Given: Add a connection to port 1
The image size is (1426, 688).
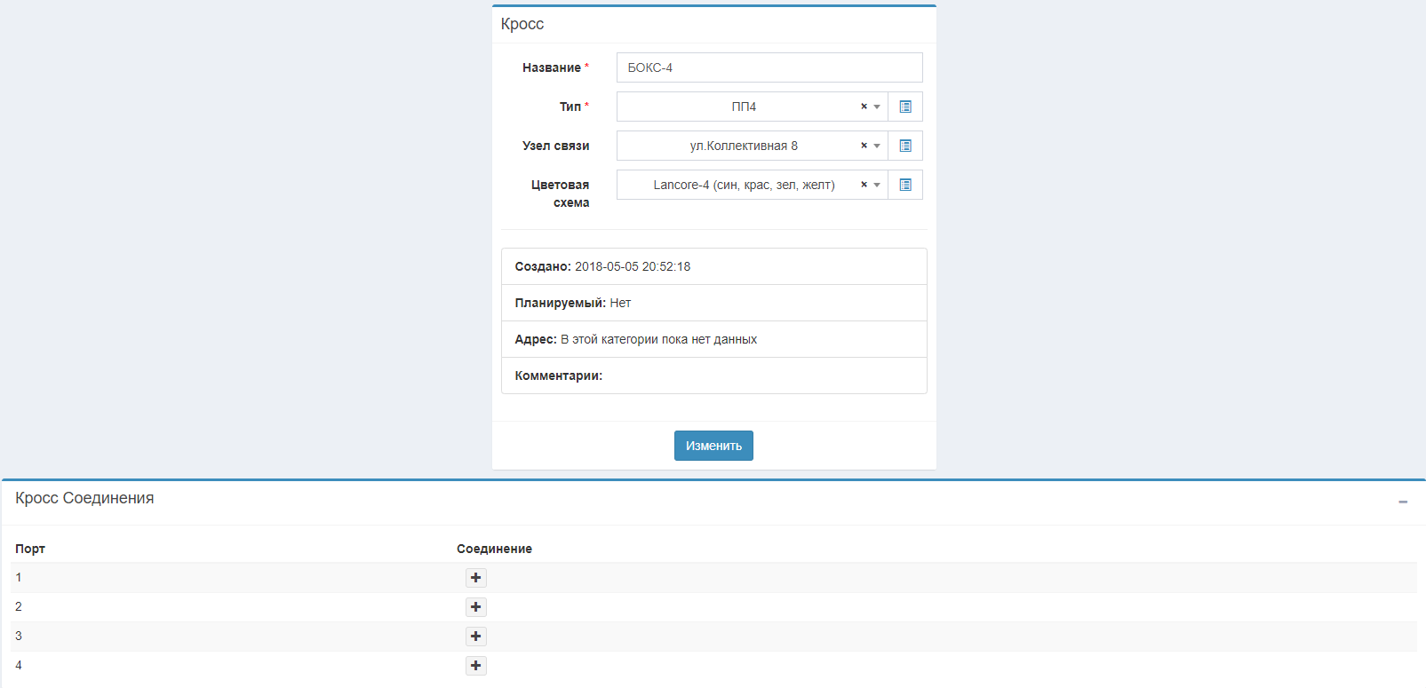Looking at the screenshot, I should [x=476, y=578].
